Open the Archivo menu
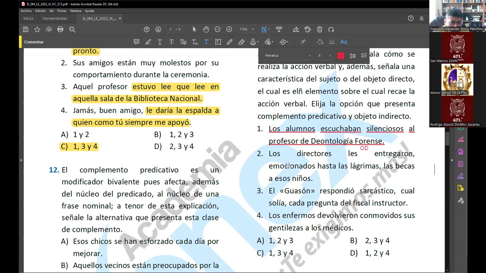This screenshot has height=273, width=486. 26,11
